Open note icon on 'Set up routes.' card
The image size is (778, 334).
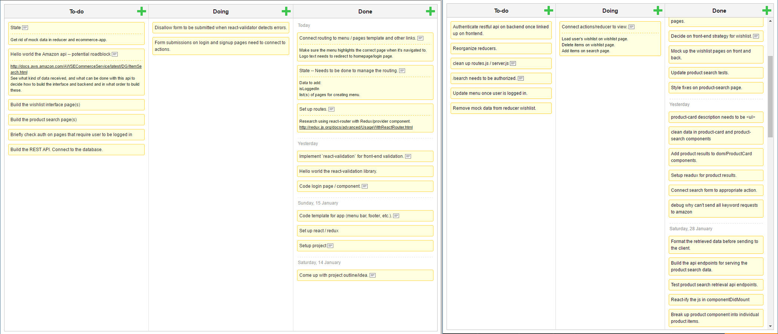(331, 109)
